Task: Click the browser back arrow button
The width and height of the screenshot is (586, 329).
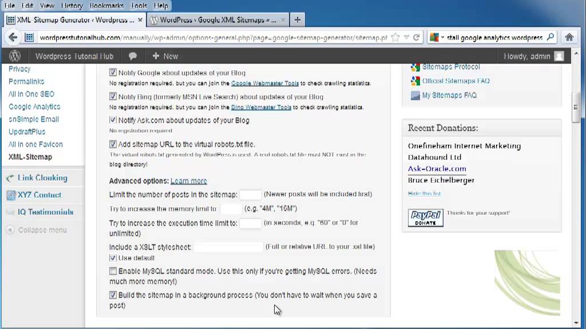Action: (x=13, y=37)
